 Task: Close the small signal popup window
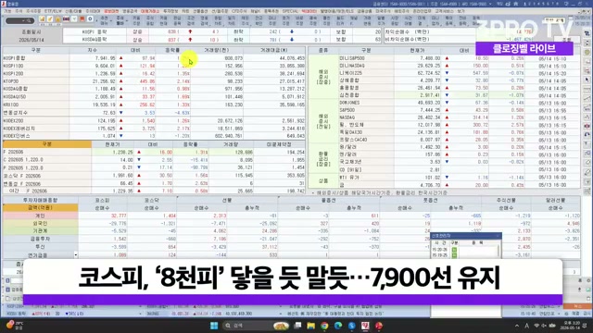tap(498, 236)
